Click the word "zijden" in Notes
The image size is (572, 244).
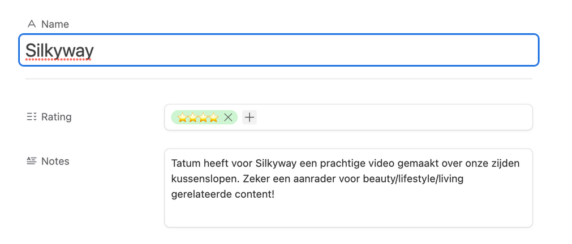(506, 164)
